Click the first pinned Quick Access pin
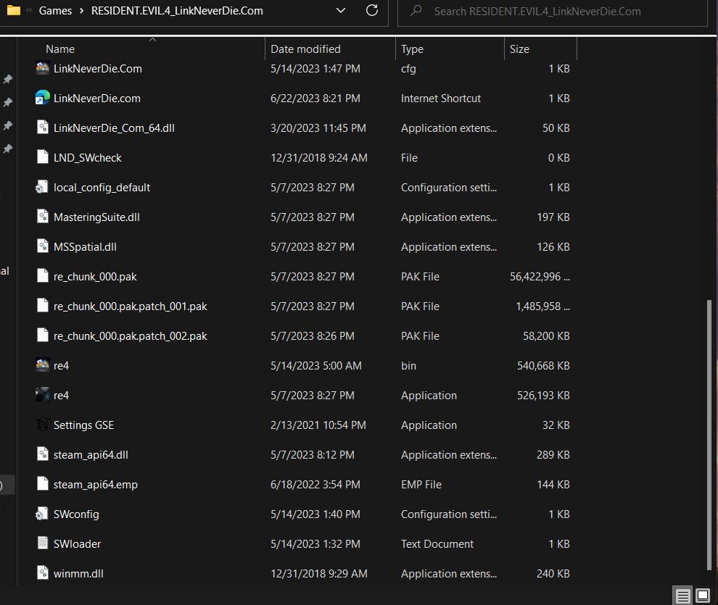Screen dimensions: 718x605 pos(8,79)
